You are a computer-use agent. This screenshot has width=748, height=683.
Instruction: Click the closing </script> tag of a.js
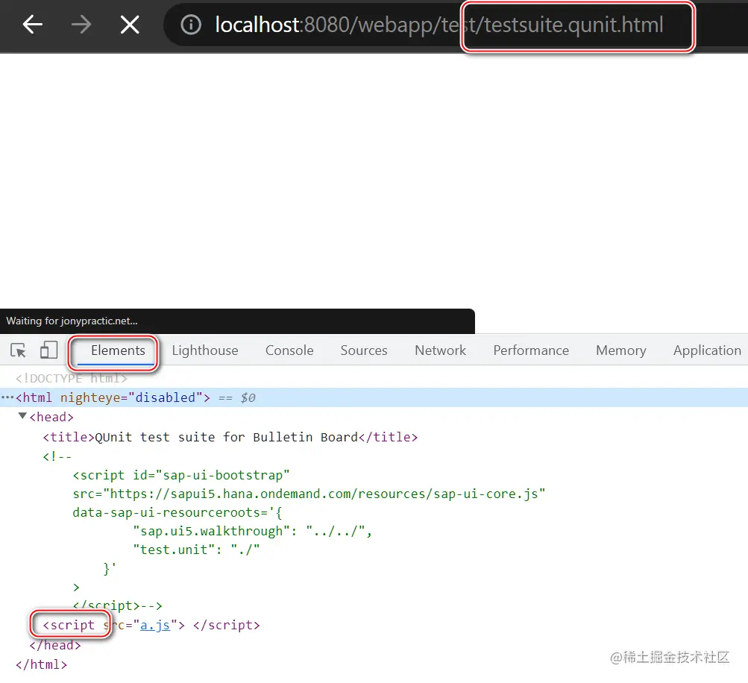coord(227,625)
